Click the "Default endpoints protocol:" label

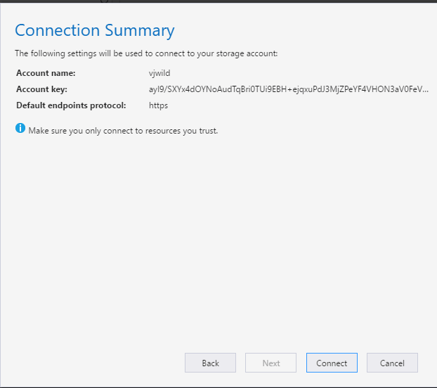tap(71, 105)
